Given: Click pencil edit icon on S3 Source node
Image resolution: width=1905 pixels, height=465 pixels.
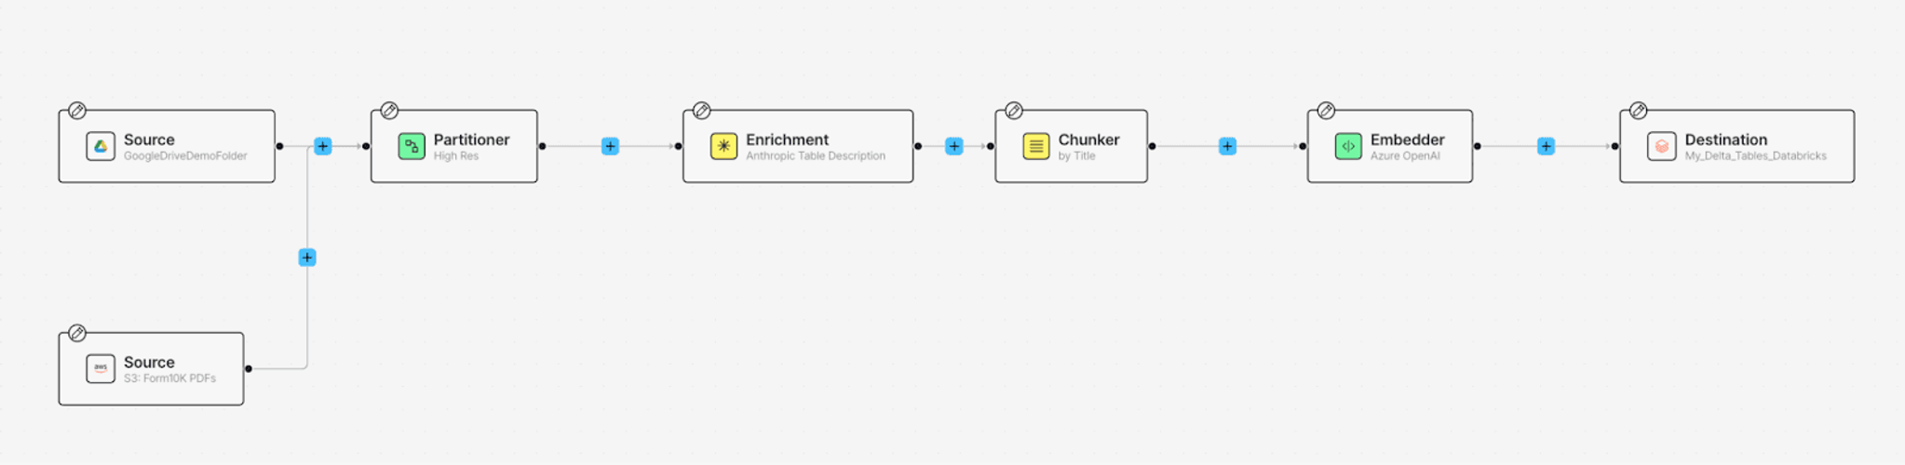Looking at the screenshot, I should [x=77, y=333].
